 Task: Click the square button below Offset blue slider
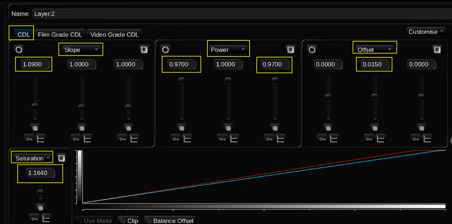(x=421, y=127)
